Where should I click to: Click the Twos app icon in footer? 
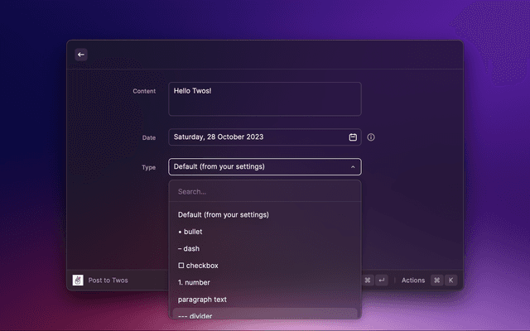pyautogui.click(x=78, y=280)
